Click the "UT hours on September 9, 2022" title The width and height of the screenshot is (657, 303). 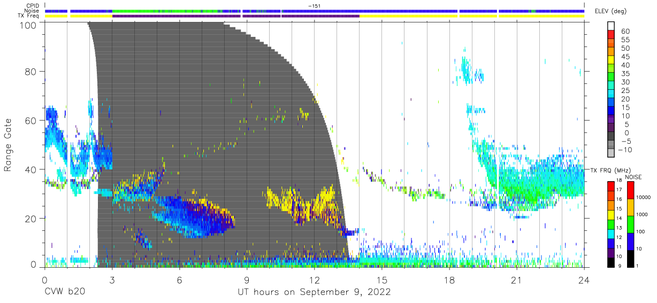[314, 292]
